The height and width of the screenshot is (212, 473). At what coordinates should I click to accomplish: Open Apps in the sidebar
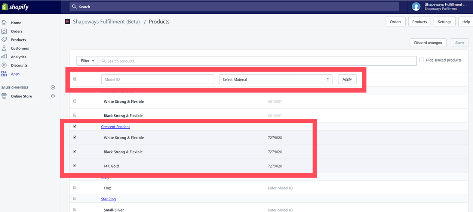point(15,74)
